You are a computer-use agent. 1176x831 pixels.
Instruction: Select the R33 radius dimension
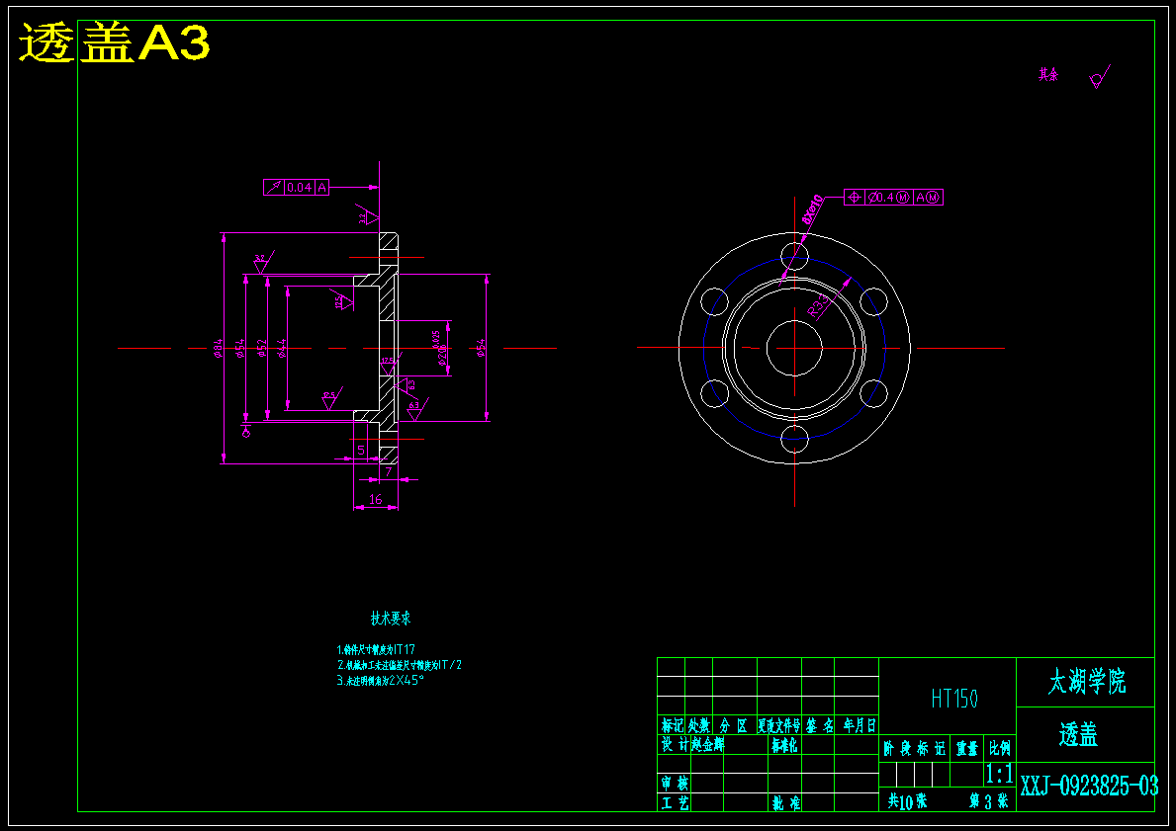coord(819,305)
